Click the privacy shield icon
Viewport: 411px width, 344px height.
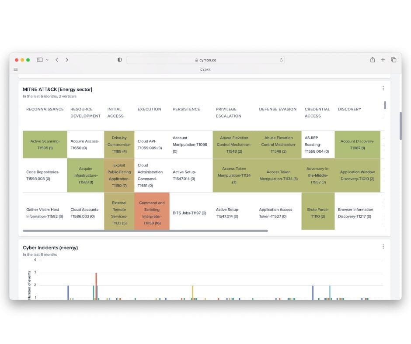tap(119, 60)
